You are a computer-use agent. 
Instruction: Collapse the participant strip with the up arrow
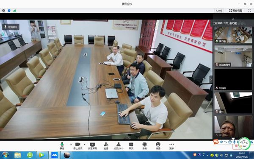pos(233,19)
